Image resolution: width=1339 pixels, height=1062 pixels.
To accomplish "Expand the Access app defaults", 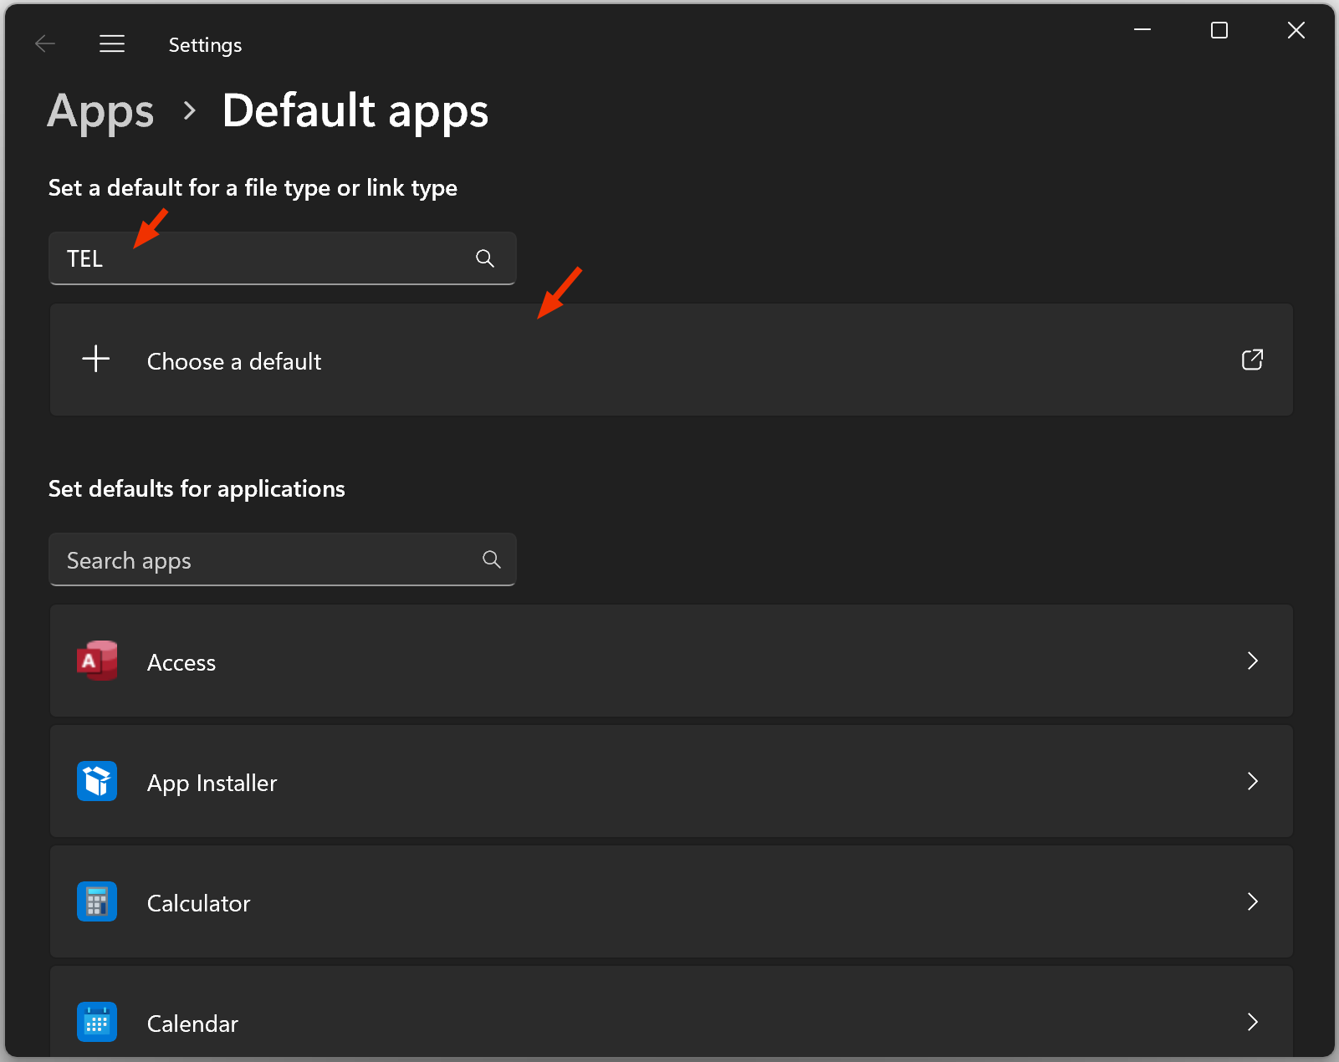I will pos(1252,661).
